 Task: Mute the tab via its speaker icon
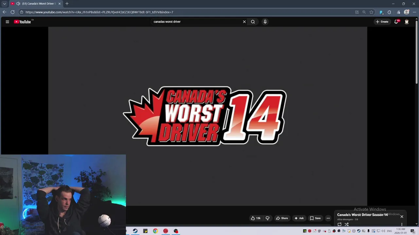pos(18,4)
